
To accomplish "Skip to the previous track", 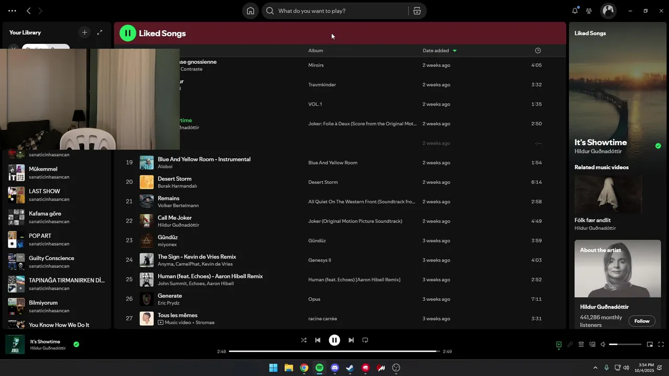I will click(x=318, y=340).
